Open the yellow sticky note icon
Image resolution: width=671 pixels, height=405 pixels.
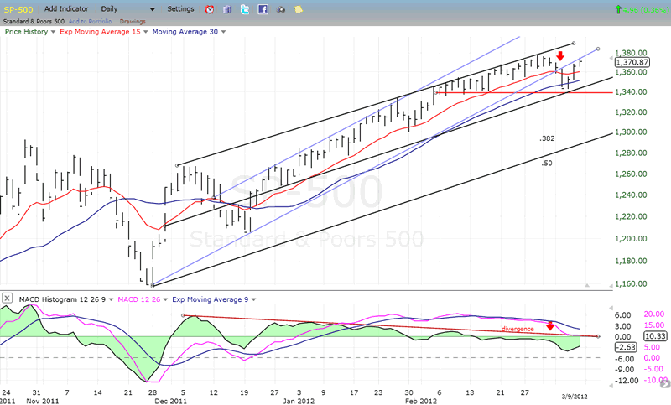(x=299, y=9)
